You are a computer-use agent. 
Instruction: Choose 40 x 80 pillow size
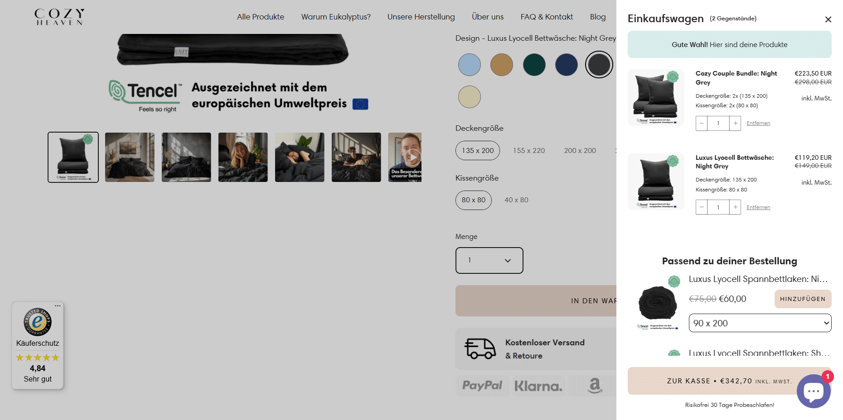[x=516, y=200]
